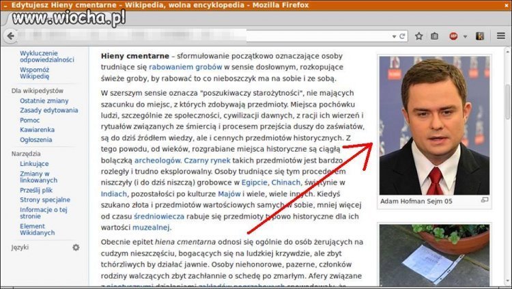Open the bookmarks list icon
This screenshot has width=512, height=289.
[x=434, y=36]
